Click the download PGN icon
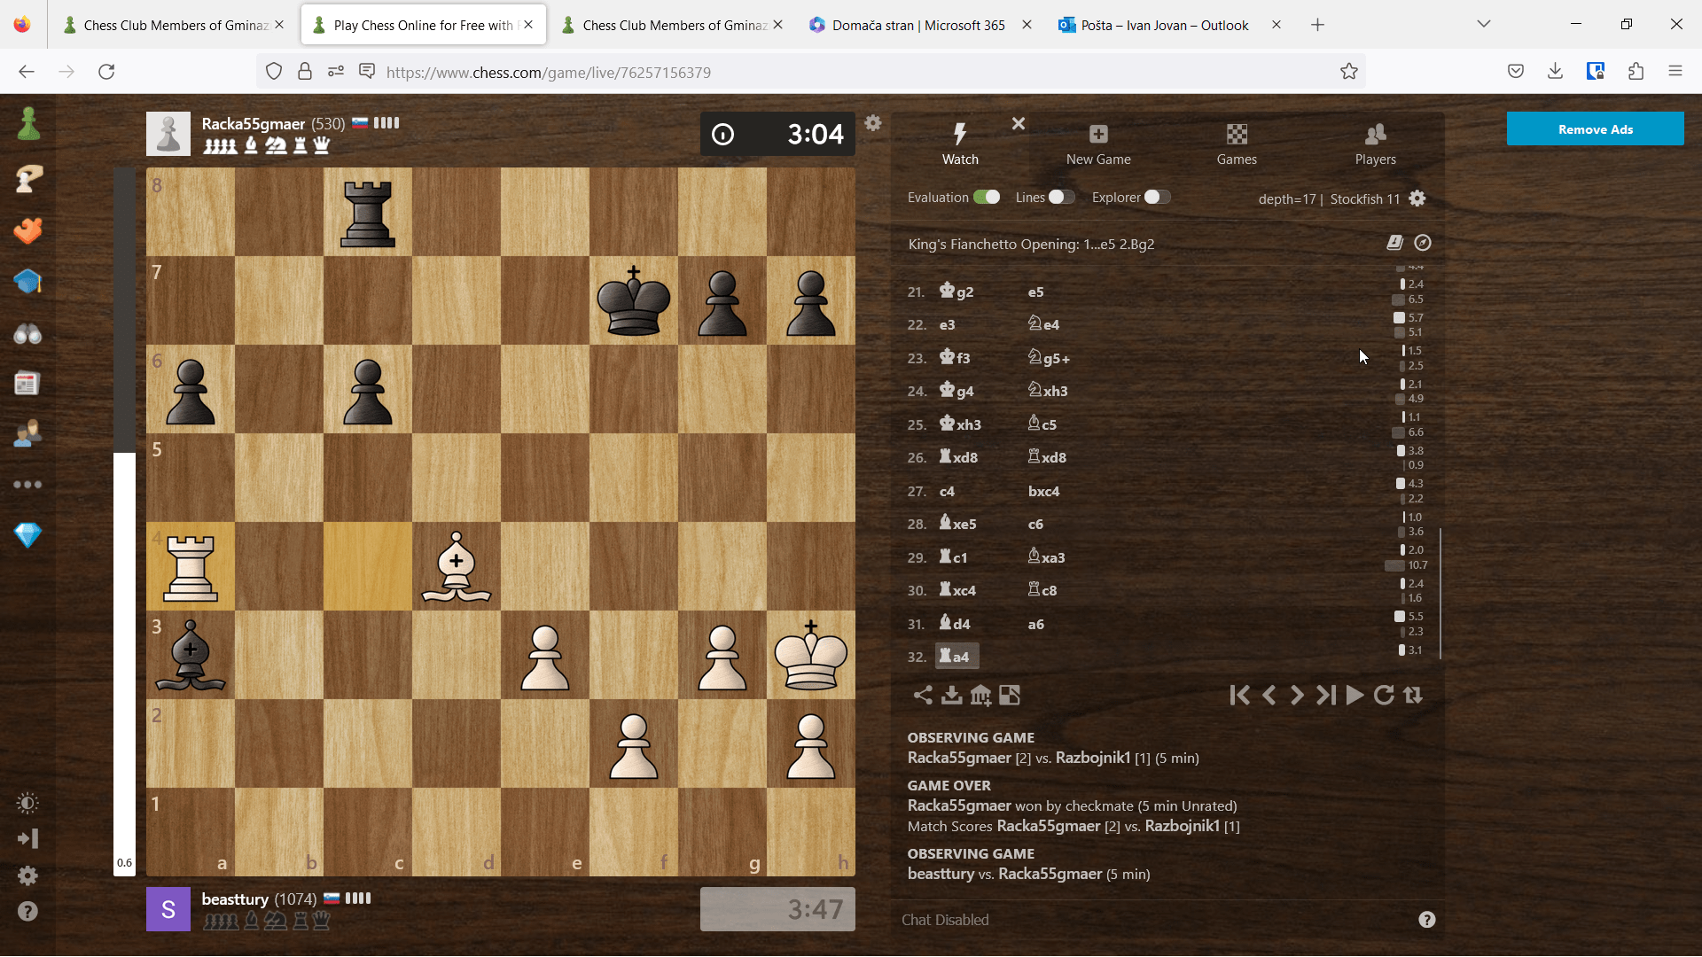1702x957 pixels. [951, 696]
